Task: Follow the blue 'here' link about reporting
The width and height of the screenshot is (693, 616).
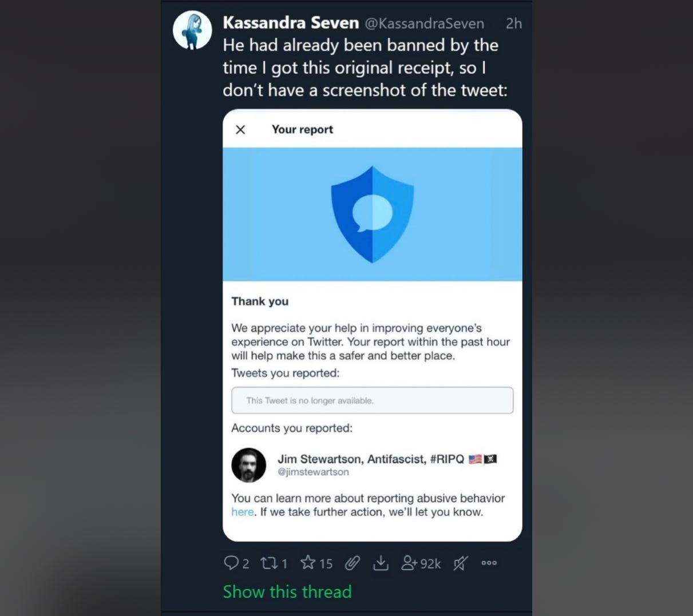Action: pos(243,512)
